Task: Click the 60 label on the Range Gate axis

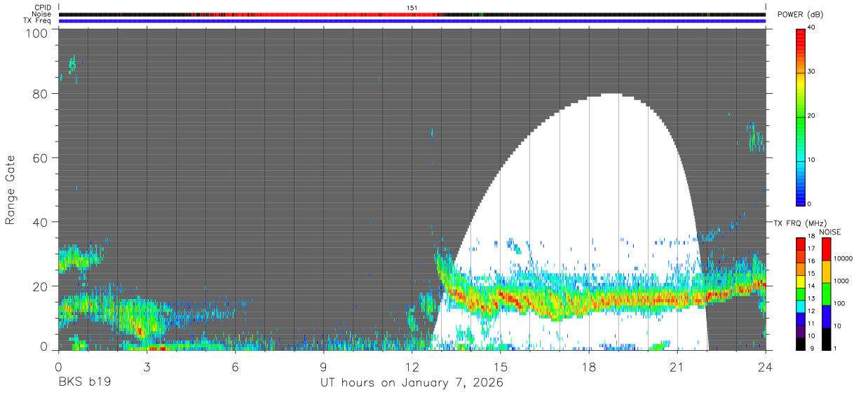Action: (x=41, y=158)
